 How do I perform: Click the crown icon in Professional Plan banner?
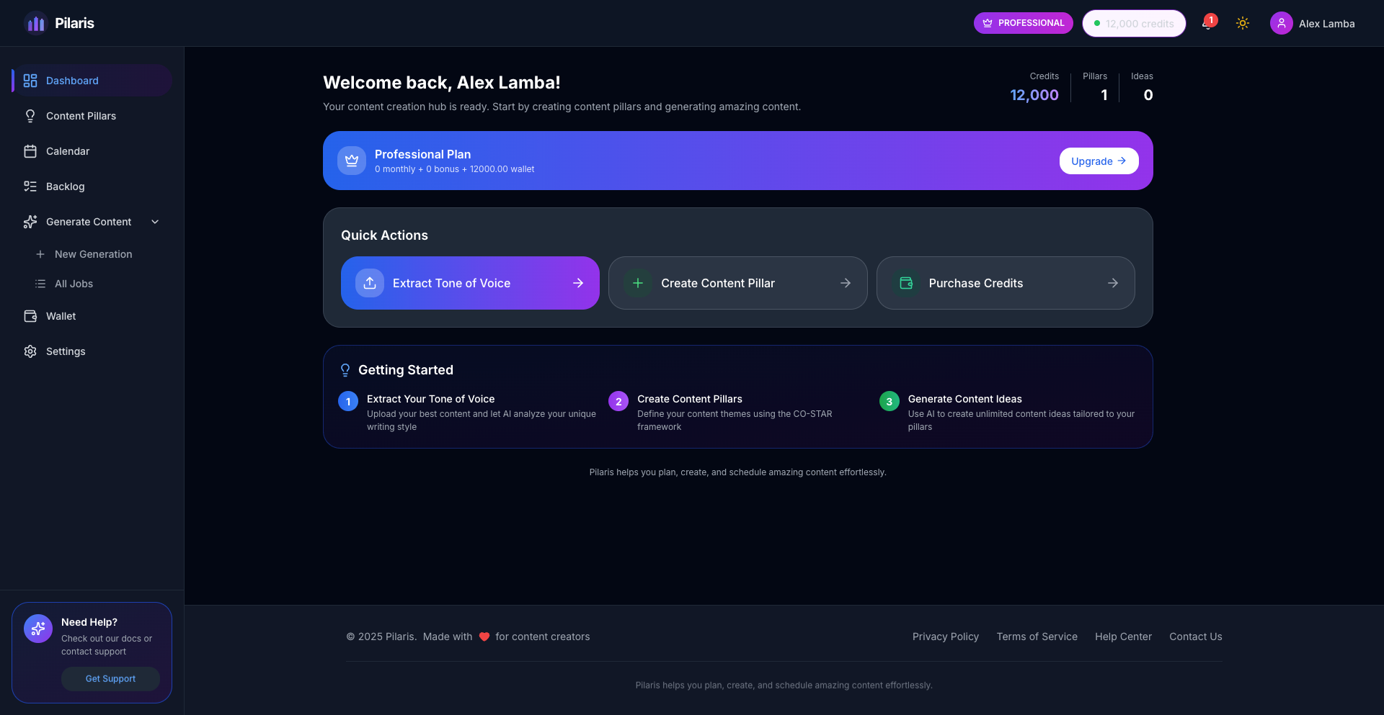(352, 161)
